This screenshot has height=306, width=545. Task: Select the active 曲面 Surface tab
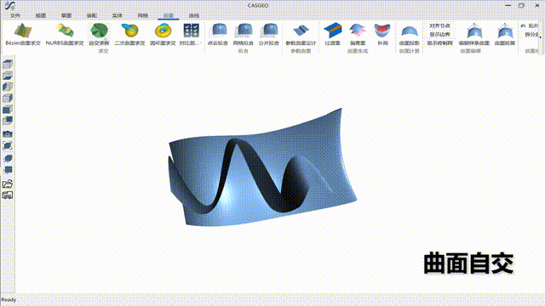[169, 15]
